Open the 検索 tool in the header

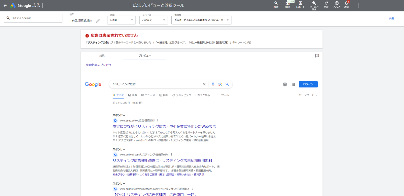coord(276,4)
